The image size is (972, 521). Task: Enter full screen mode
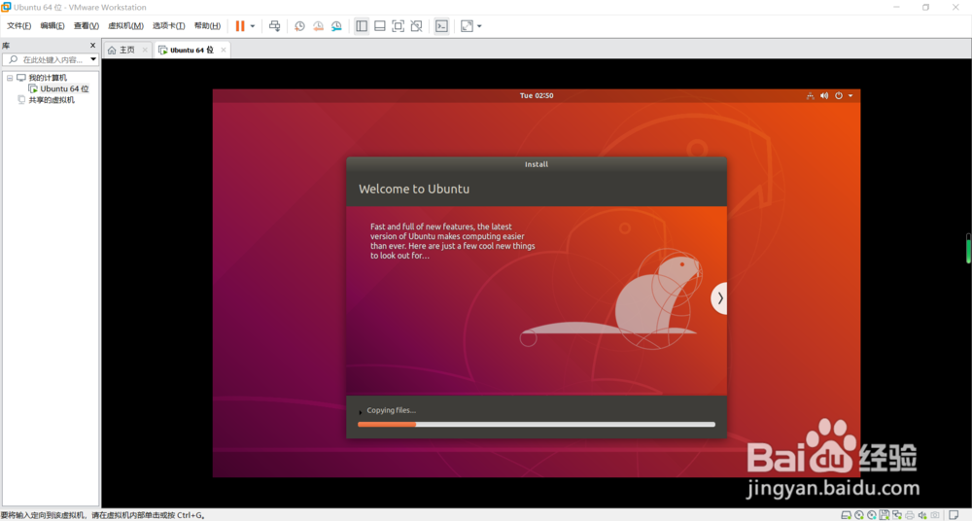pos(398,26)
